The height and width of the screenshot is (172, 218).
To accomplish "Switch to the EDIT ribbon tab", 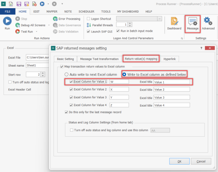I will pyautogui.click(x=37, y=11).
